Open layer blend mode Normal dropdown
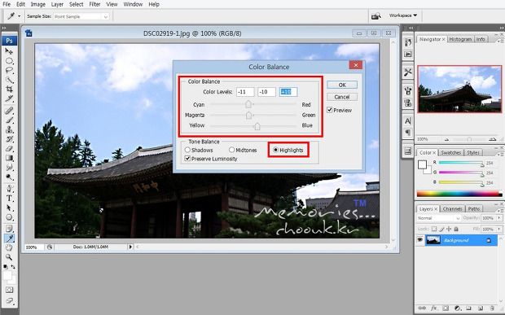Image resolution: width=505 pixels, height=315 pixels. [x=438, y=218]
